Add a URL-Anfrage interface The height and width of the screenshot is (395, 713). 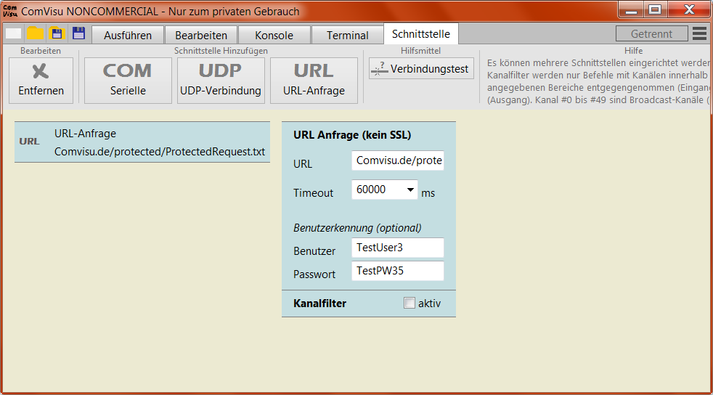coord(314,81)
